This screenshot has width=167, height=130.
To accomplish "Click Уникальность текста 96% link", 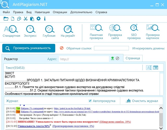I will pyautogui.click(x=34, y=126).
